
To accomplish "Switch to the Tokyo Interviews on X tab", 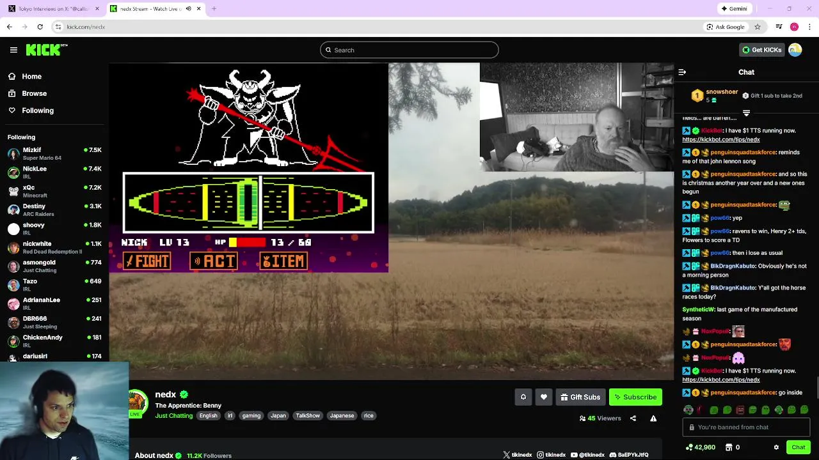I will click(54, 9).
